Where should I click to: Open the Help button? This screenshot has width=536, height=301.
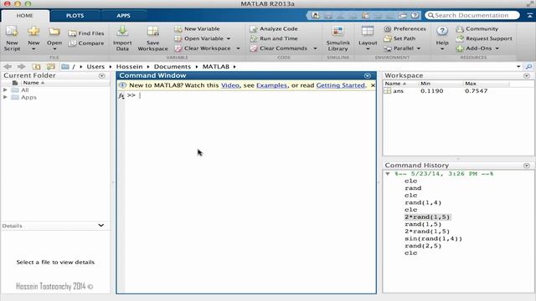(x=442, y=38)
